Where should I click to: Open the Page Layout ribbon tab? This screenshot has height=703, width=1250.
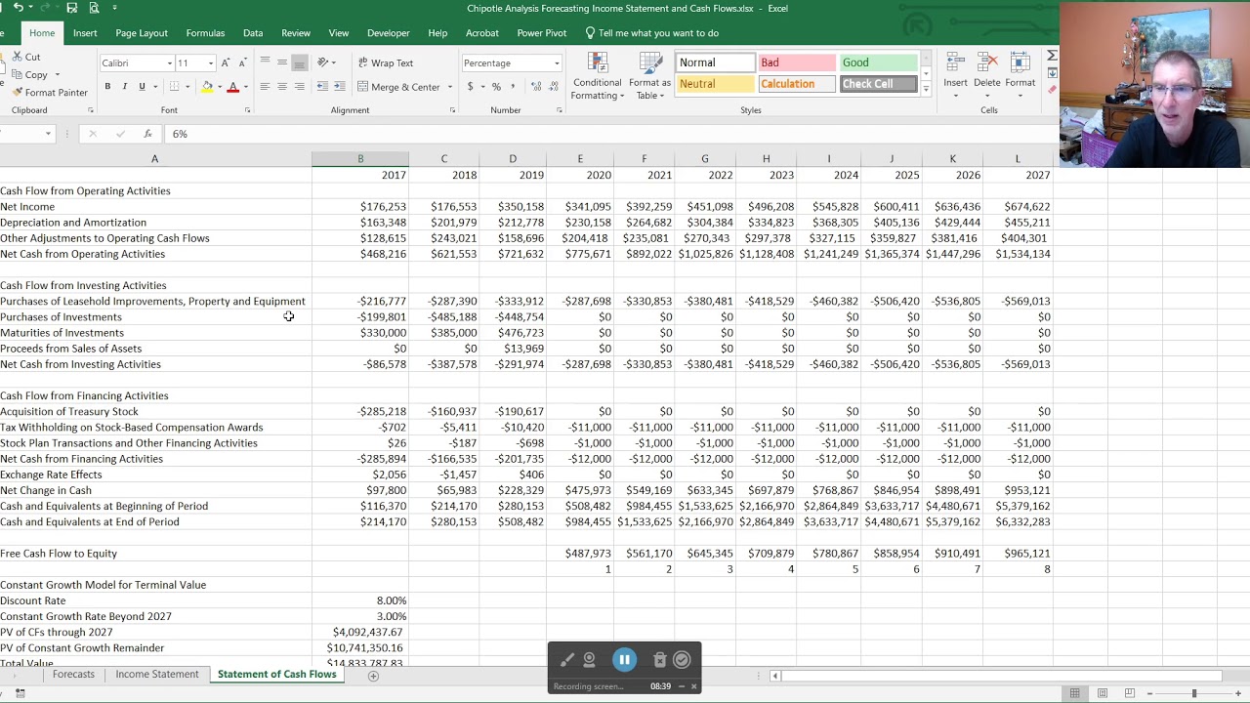(x=142, y=33)
